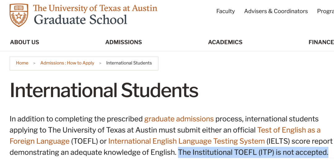Go to Home in breadcrumb

point(22,63)
